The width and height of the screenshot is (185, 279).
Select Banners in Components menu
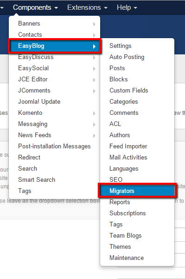pyautogui.click(x=54, y=24)
